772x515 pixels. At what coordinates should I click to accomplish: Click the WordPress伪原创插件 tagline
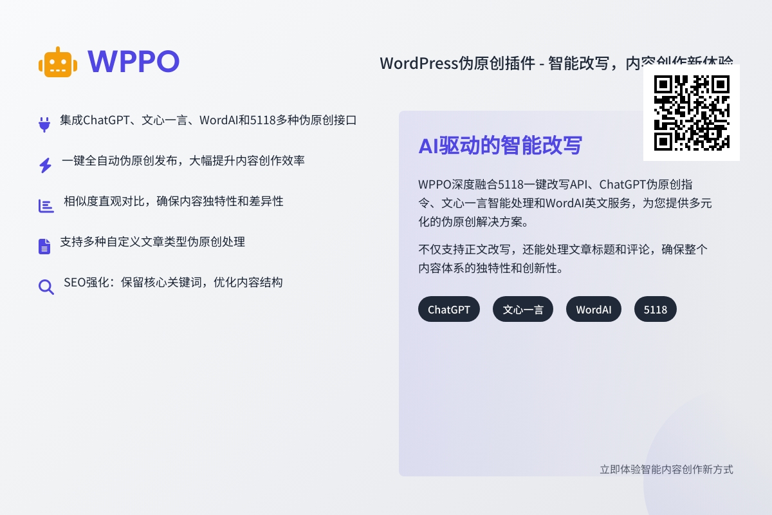pos(556,62)
